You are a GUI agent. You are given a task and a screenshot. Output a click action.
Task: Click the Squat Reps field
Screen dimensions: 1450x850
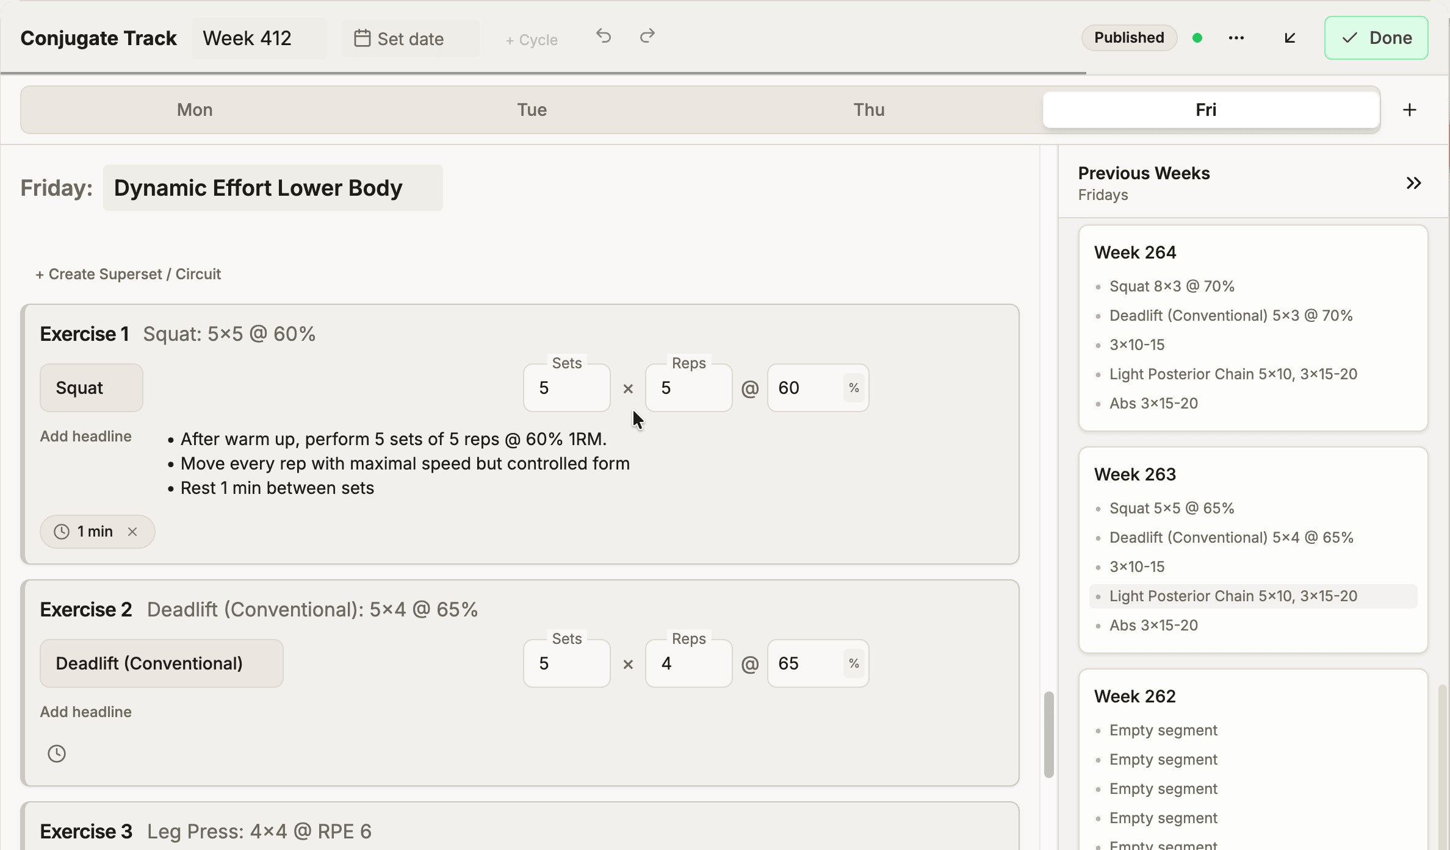(x=689, y=388)
